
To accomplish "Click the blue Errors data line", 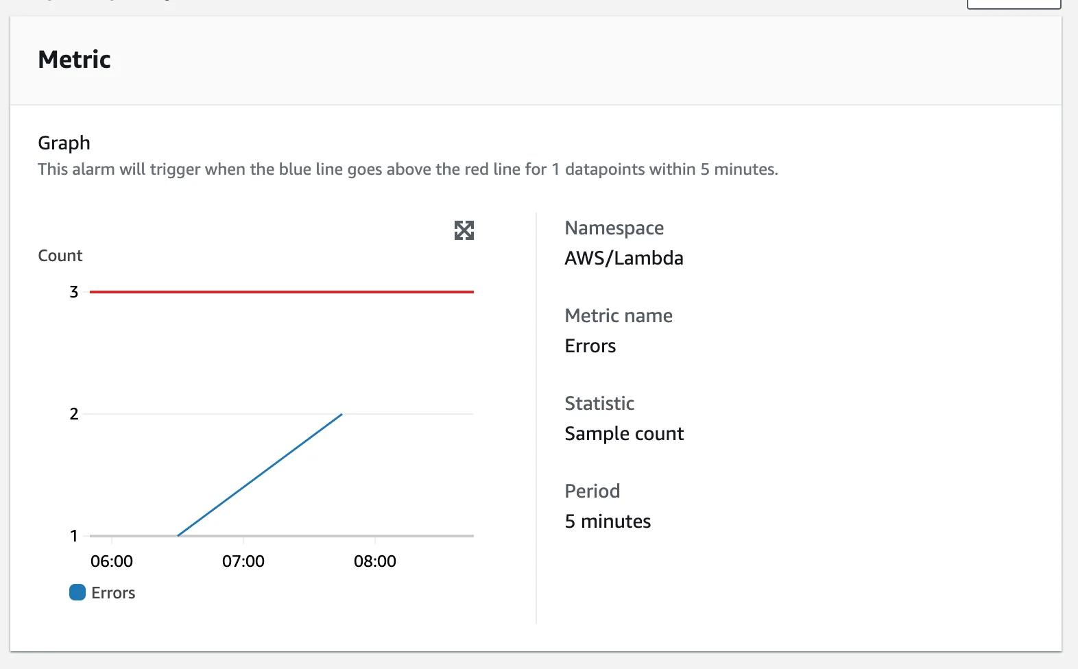I will (x=260, y=475).
